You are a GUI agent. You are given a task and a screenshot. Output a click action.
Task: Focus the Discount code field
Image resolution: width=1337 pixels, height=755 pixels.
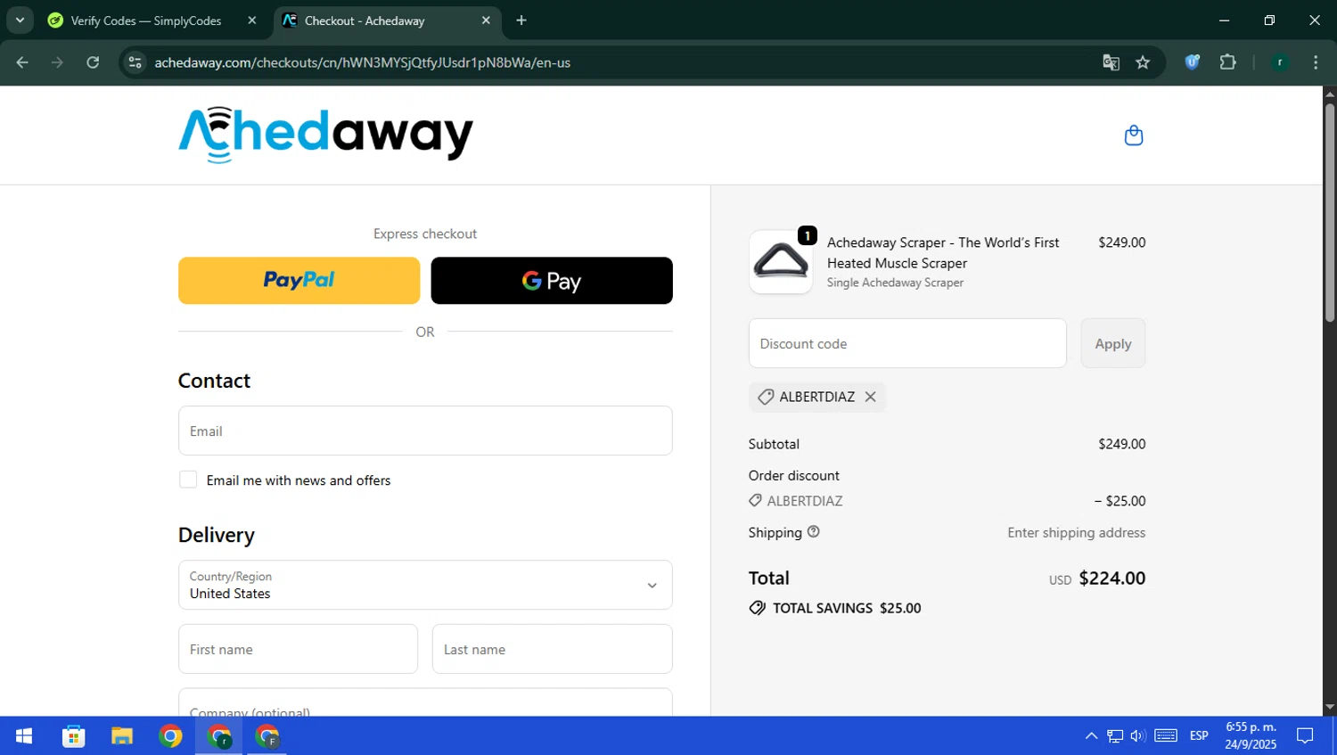907,343
